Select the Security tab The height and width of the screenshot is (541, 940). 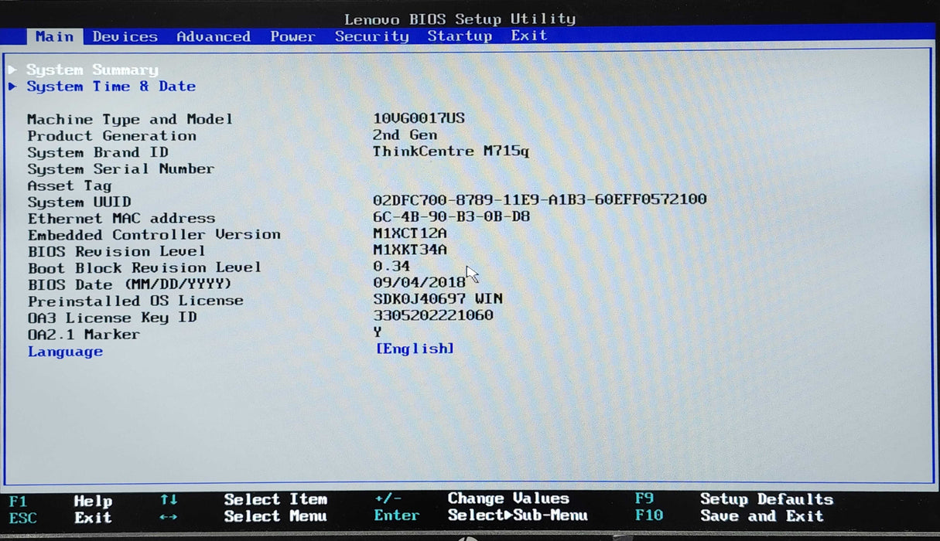coord(371,36)
